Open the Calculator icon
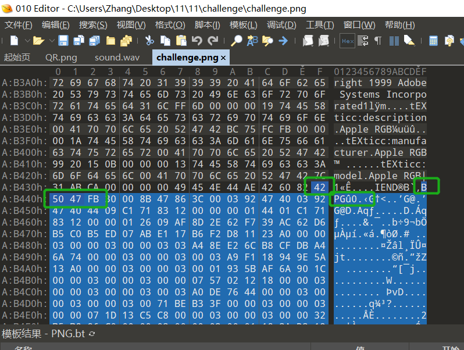 [x=433, y=41]
